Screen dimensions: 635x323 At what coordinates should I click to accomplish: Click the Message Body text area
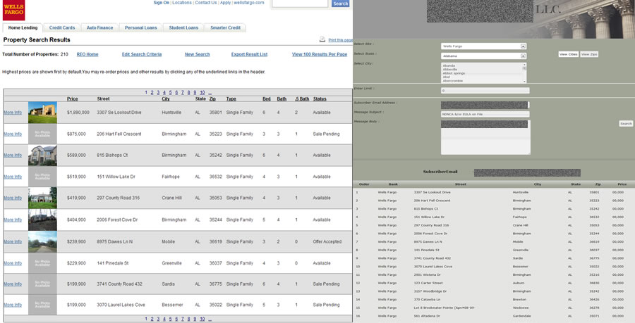[x=485, y=137]
